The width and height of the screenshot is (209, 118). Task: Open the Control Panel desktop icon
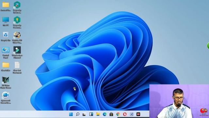[6, 50]
